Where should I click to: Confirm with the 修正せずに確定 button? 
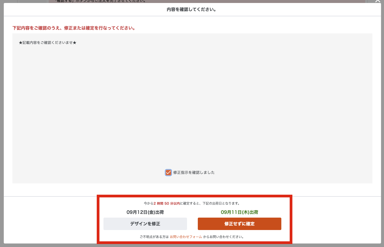click(240, 224)
